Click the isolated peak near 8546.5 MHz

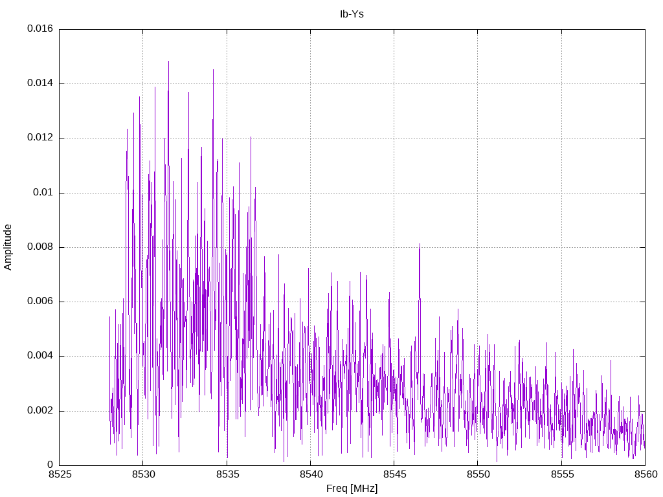(x=420, y=245)
